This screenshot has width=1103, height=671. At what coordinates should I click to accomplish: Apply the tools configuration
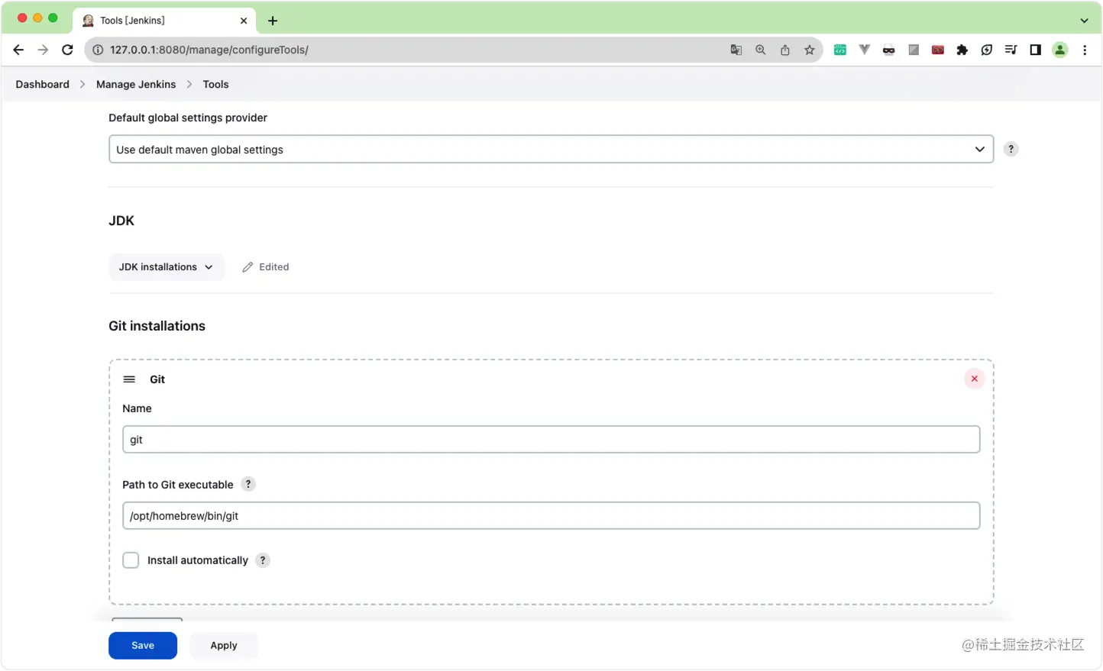pyautogui.click(x=224, y=646)
